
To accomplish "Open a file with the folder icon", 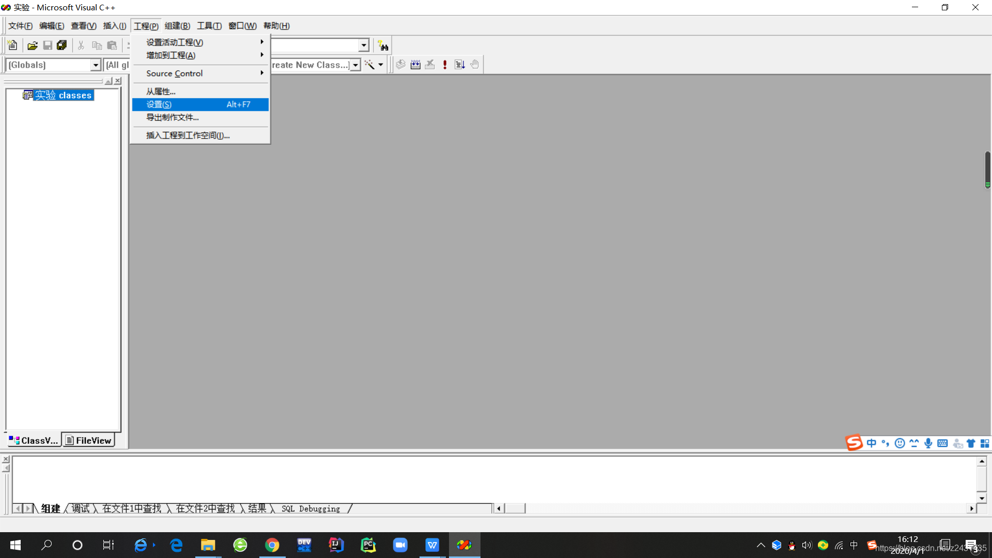I will coord(33,45).
